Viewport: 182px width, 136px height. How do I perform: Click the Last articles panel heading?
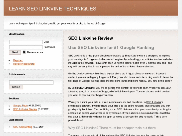[16, 120]
